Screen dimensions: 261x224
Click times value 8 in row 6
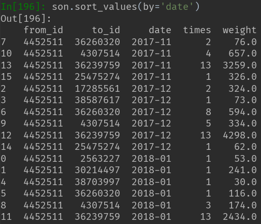(x=208, y=112)
